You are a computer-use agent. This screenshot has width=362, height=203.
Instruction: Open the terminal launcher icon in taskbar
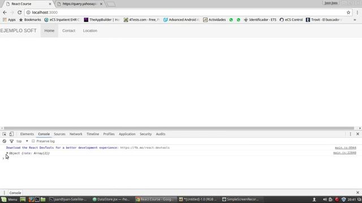pyautogui.click(x=37, y=199)
